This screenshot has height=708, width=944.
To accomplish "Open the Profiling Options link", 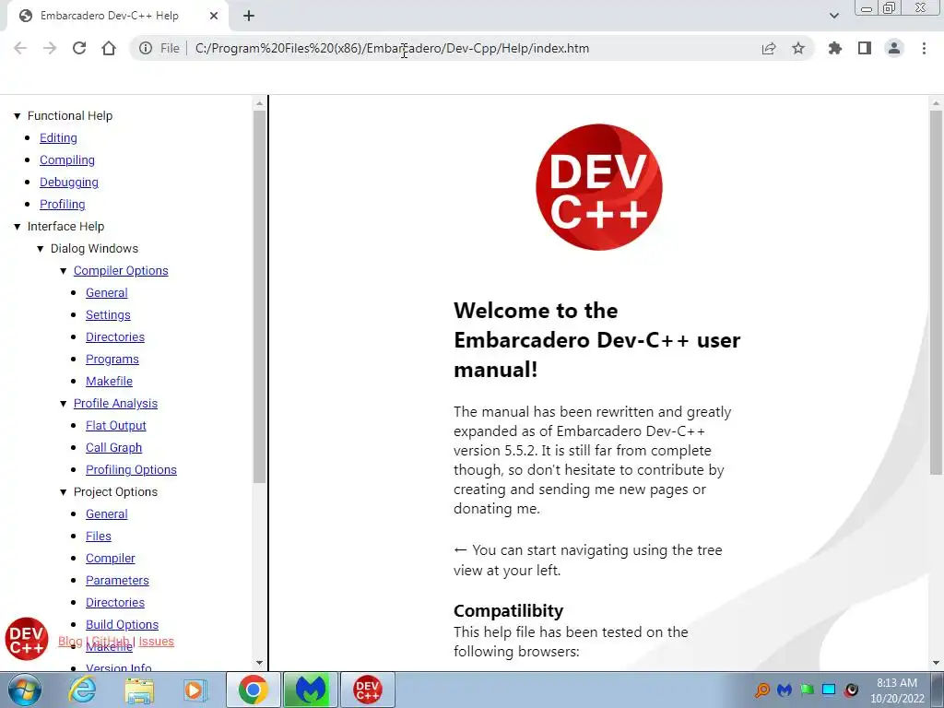I will (131, 469).
